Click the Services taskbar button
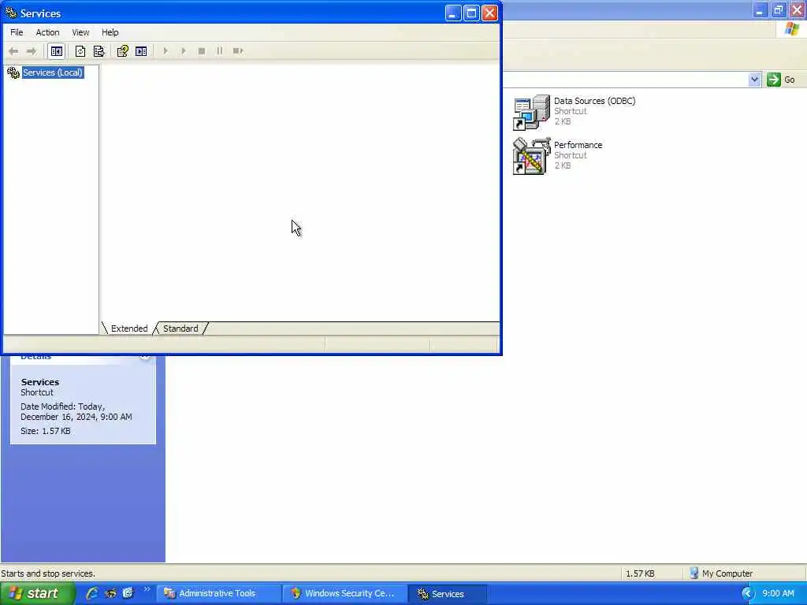The image size is (807, 605). (x=448, y=593)
